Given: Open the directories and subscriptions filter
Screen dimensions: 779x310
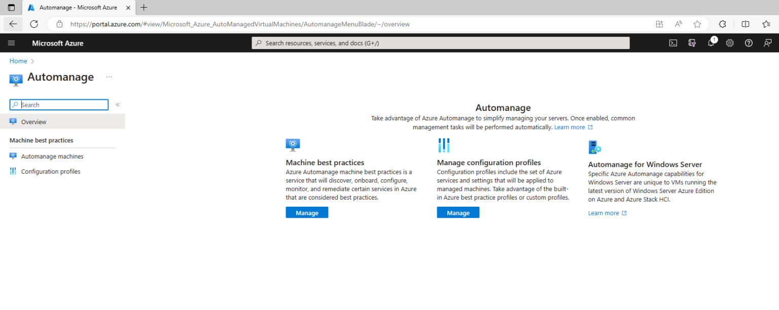Looking at the screenshot, I should [x=692, y=43].
